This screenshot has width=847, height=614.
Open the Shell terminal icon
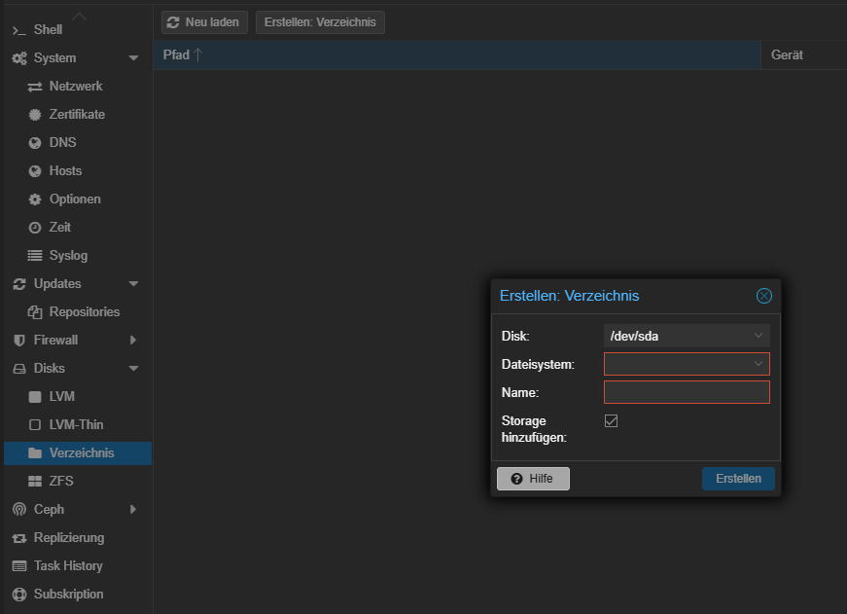18,31
